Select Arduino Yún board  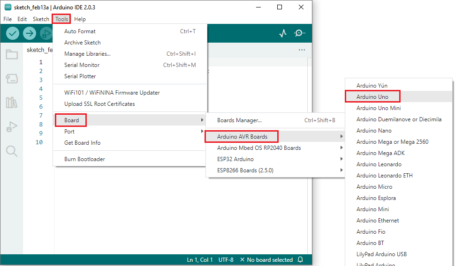click(x=399, y=86)
